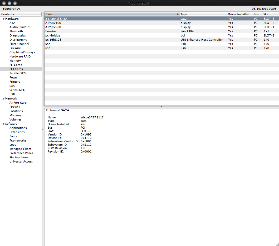This screenshot has height=246, width=279.
Task: Open Parallel SCSI in the sidebar
Action: (18, 74)
